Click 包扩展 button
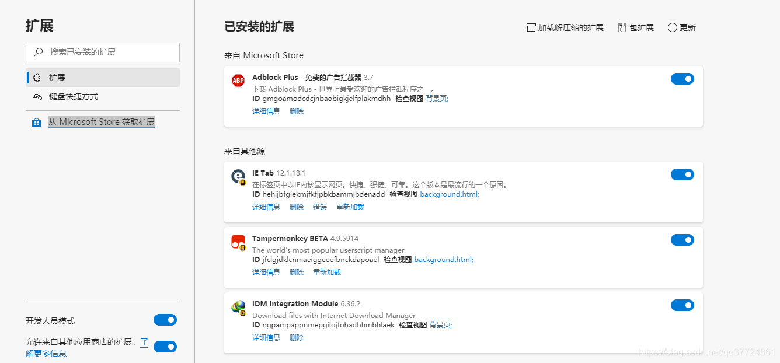This screenshot has height=363, width=780. (636, 27)
